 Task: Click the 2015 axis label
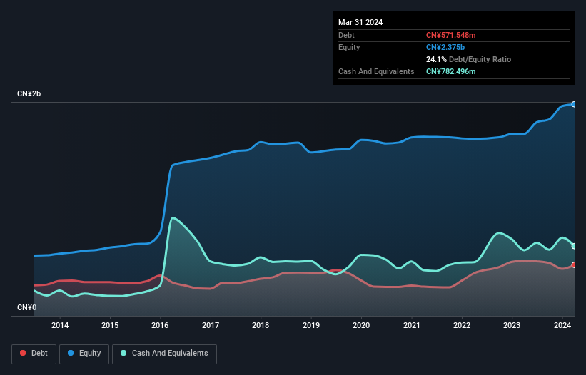[x=110, y=325]
